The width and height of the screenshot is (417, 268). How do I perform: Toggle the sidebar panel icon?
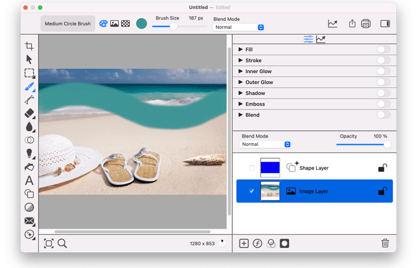click(x=385, y=24)
